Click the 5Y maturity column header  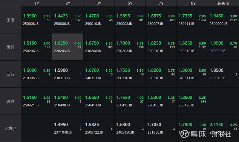point(130,3)
